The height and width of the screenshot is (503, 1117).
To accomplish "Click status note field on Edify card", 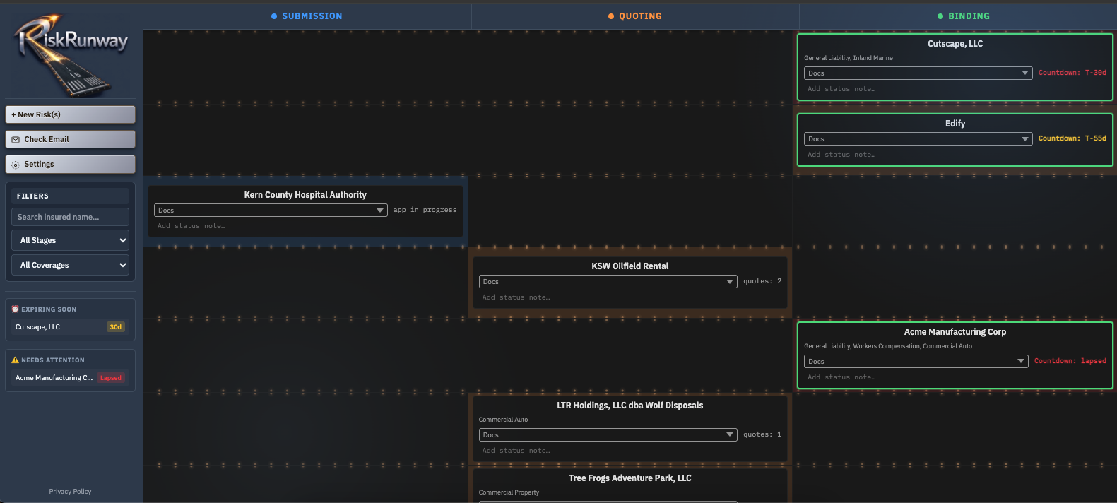I will tap(955, 155).
